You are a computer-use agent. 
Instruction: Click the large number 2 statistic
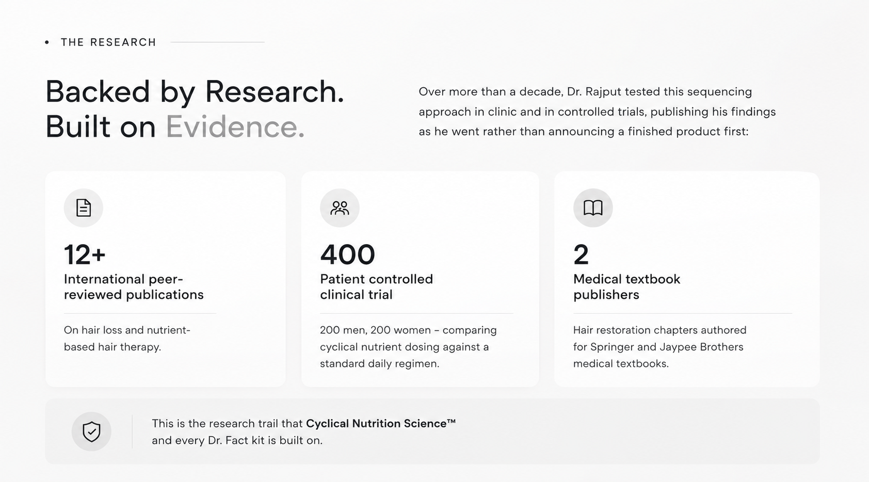pyautogui.click(x=581, y=254)
